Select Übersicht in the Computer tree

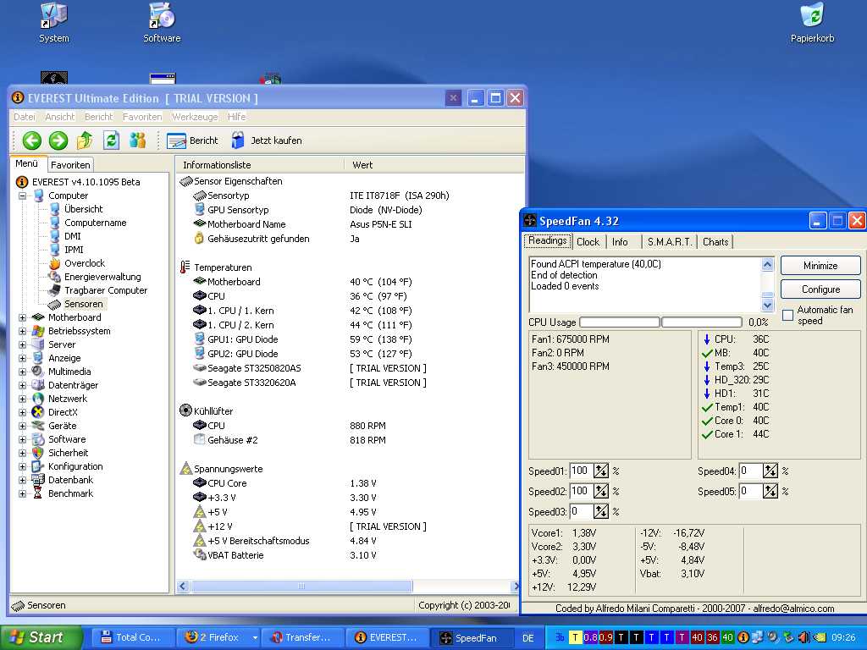84,209
